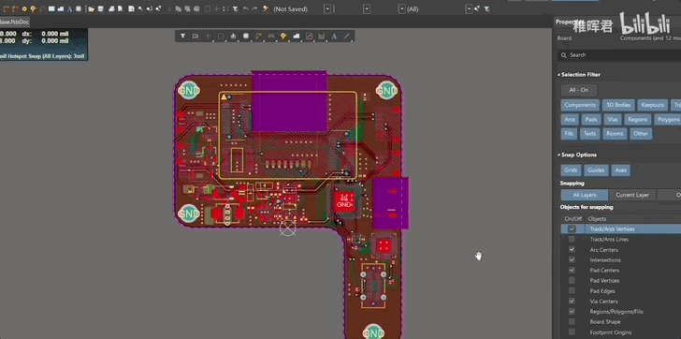Screen dimensions: 681x339
Task: Click the redo arrow in top toolbar
Action: coord(254,8)
